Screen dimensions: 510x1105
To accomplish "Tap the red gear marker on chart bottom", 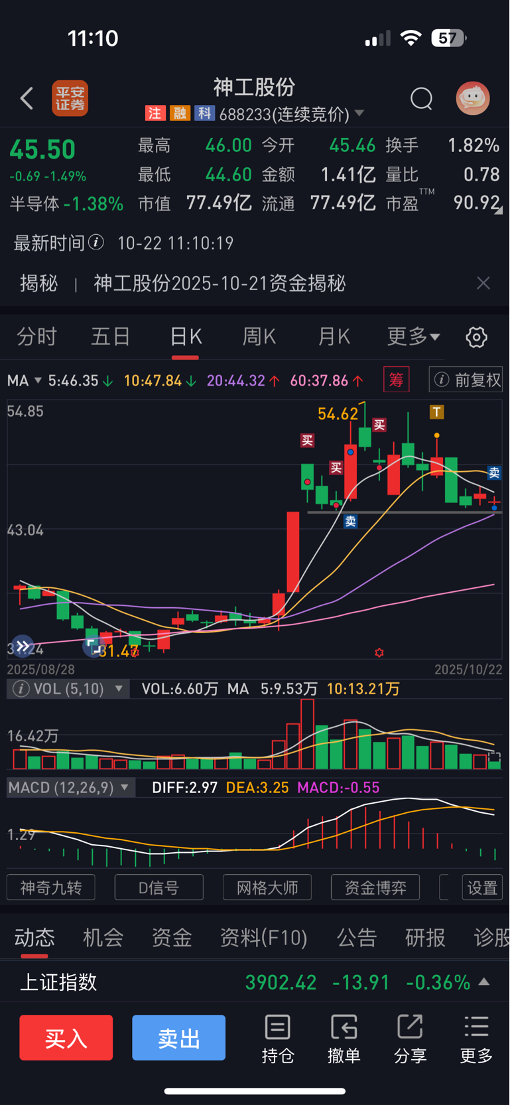I will pyautogui.click(x=379, y=652).
